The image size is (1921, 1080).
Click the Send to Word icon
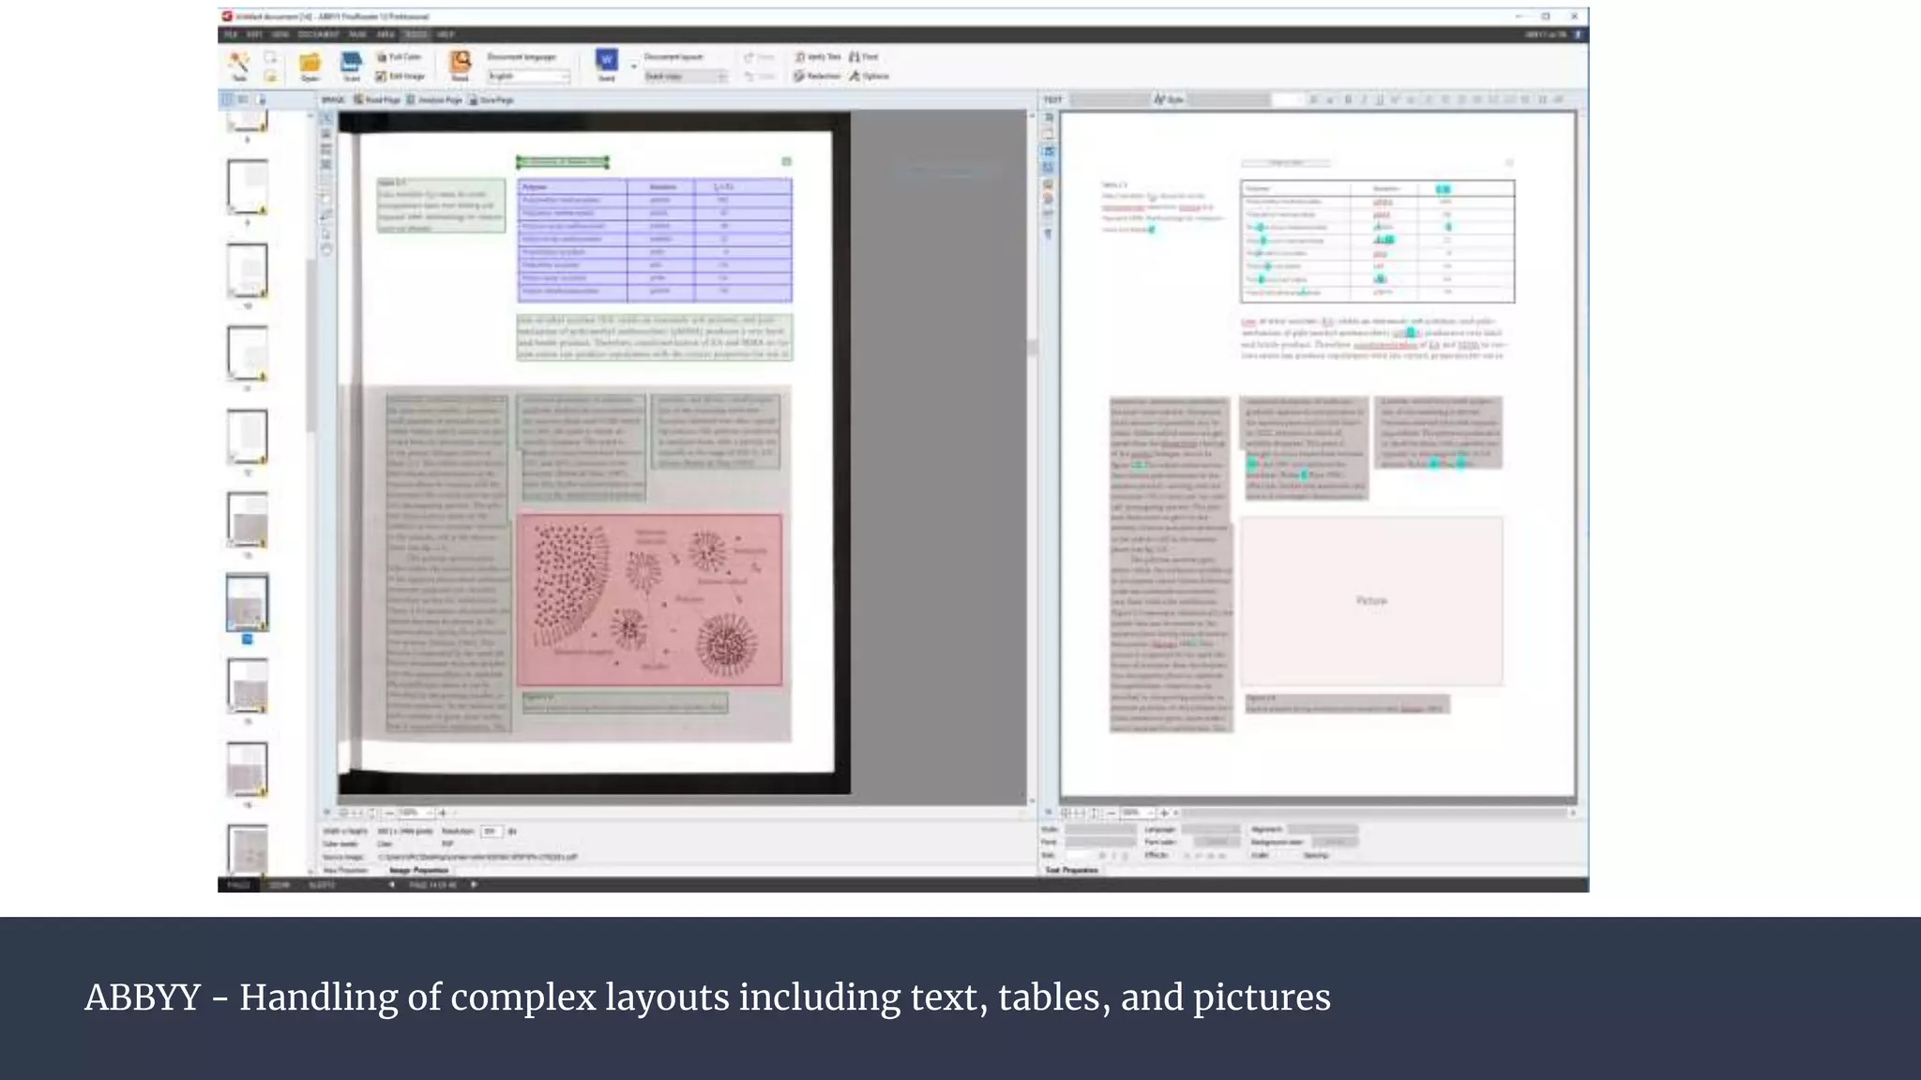click(607, 60)
